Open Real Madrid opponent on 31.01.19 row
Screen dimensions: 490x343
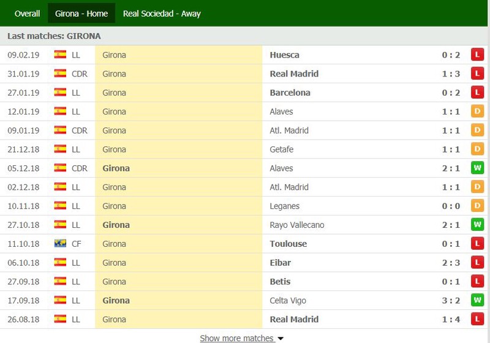coord(294,73)
